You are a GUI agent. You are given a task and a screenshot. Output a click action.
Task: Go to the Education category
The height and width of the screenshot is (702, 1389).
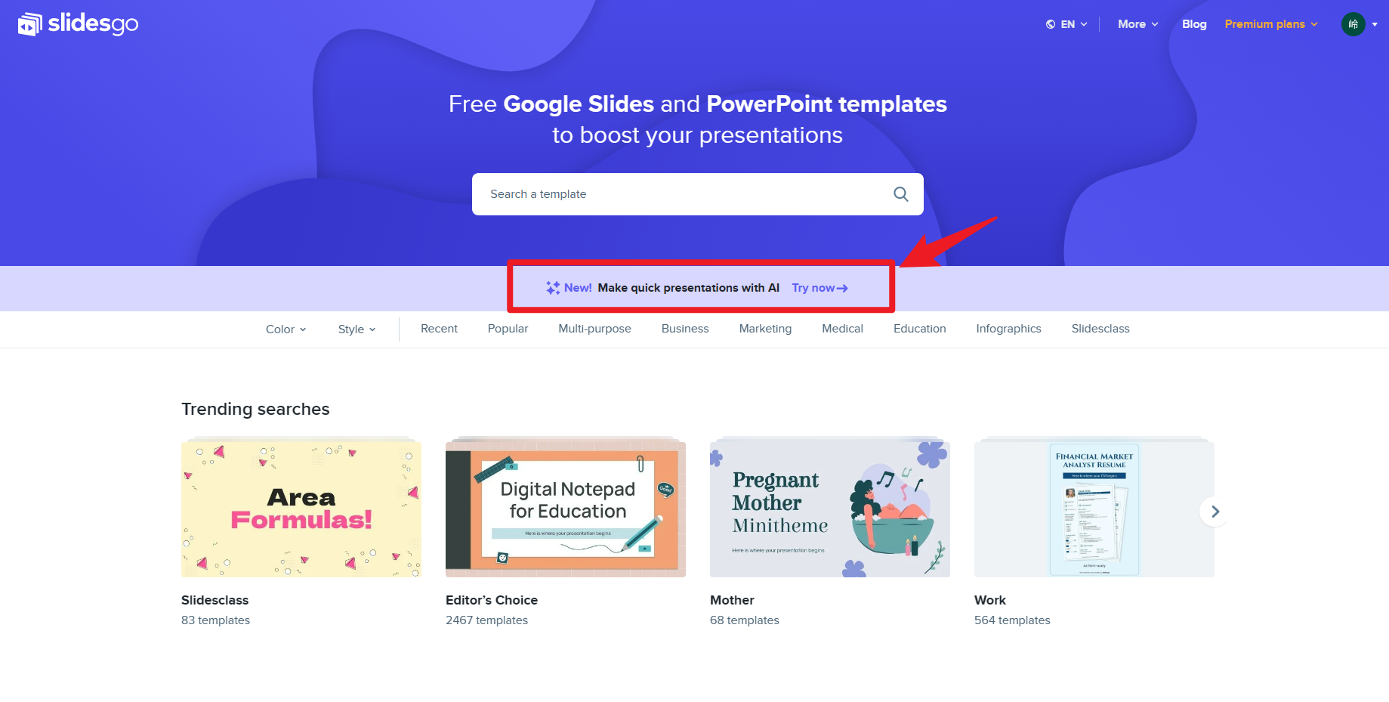(919, 329)
